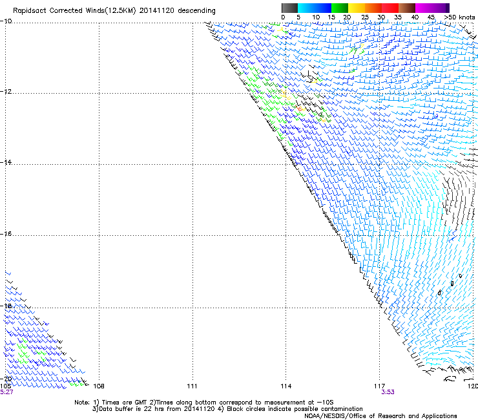Click the '114' longitude axis label
The image size is (478, 420).
[286, 386]
